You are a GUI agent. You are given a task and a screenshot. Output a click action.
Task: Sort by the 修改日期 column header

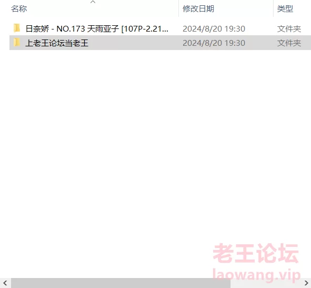pyautogui.click(x=198, y=8)
